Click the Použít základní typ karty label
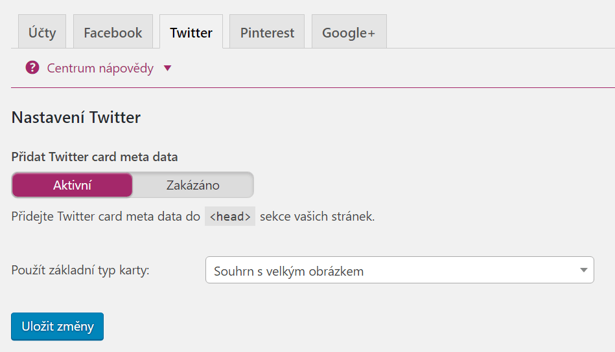The height and width of the screenshot is (352, 615). tap(80, 270)
